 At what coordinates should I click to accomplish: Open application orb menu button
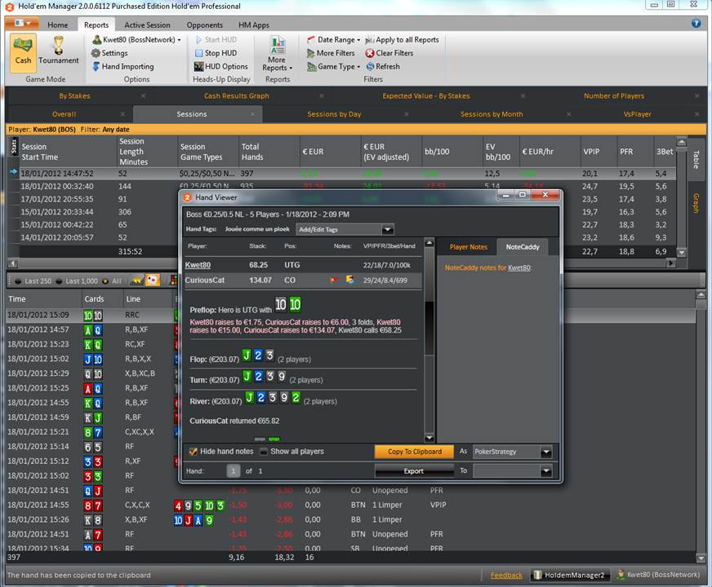[x=21, y=23]
